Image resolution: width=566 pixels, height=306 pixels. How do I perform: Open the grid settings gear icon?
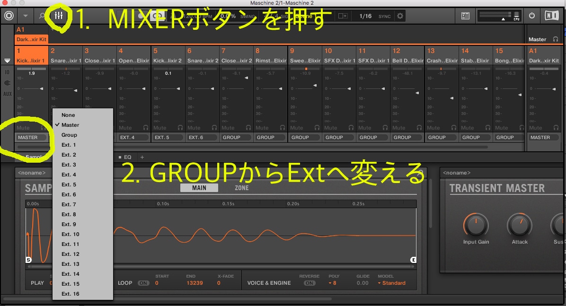click(400, 16)
